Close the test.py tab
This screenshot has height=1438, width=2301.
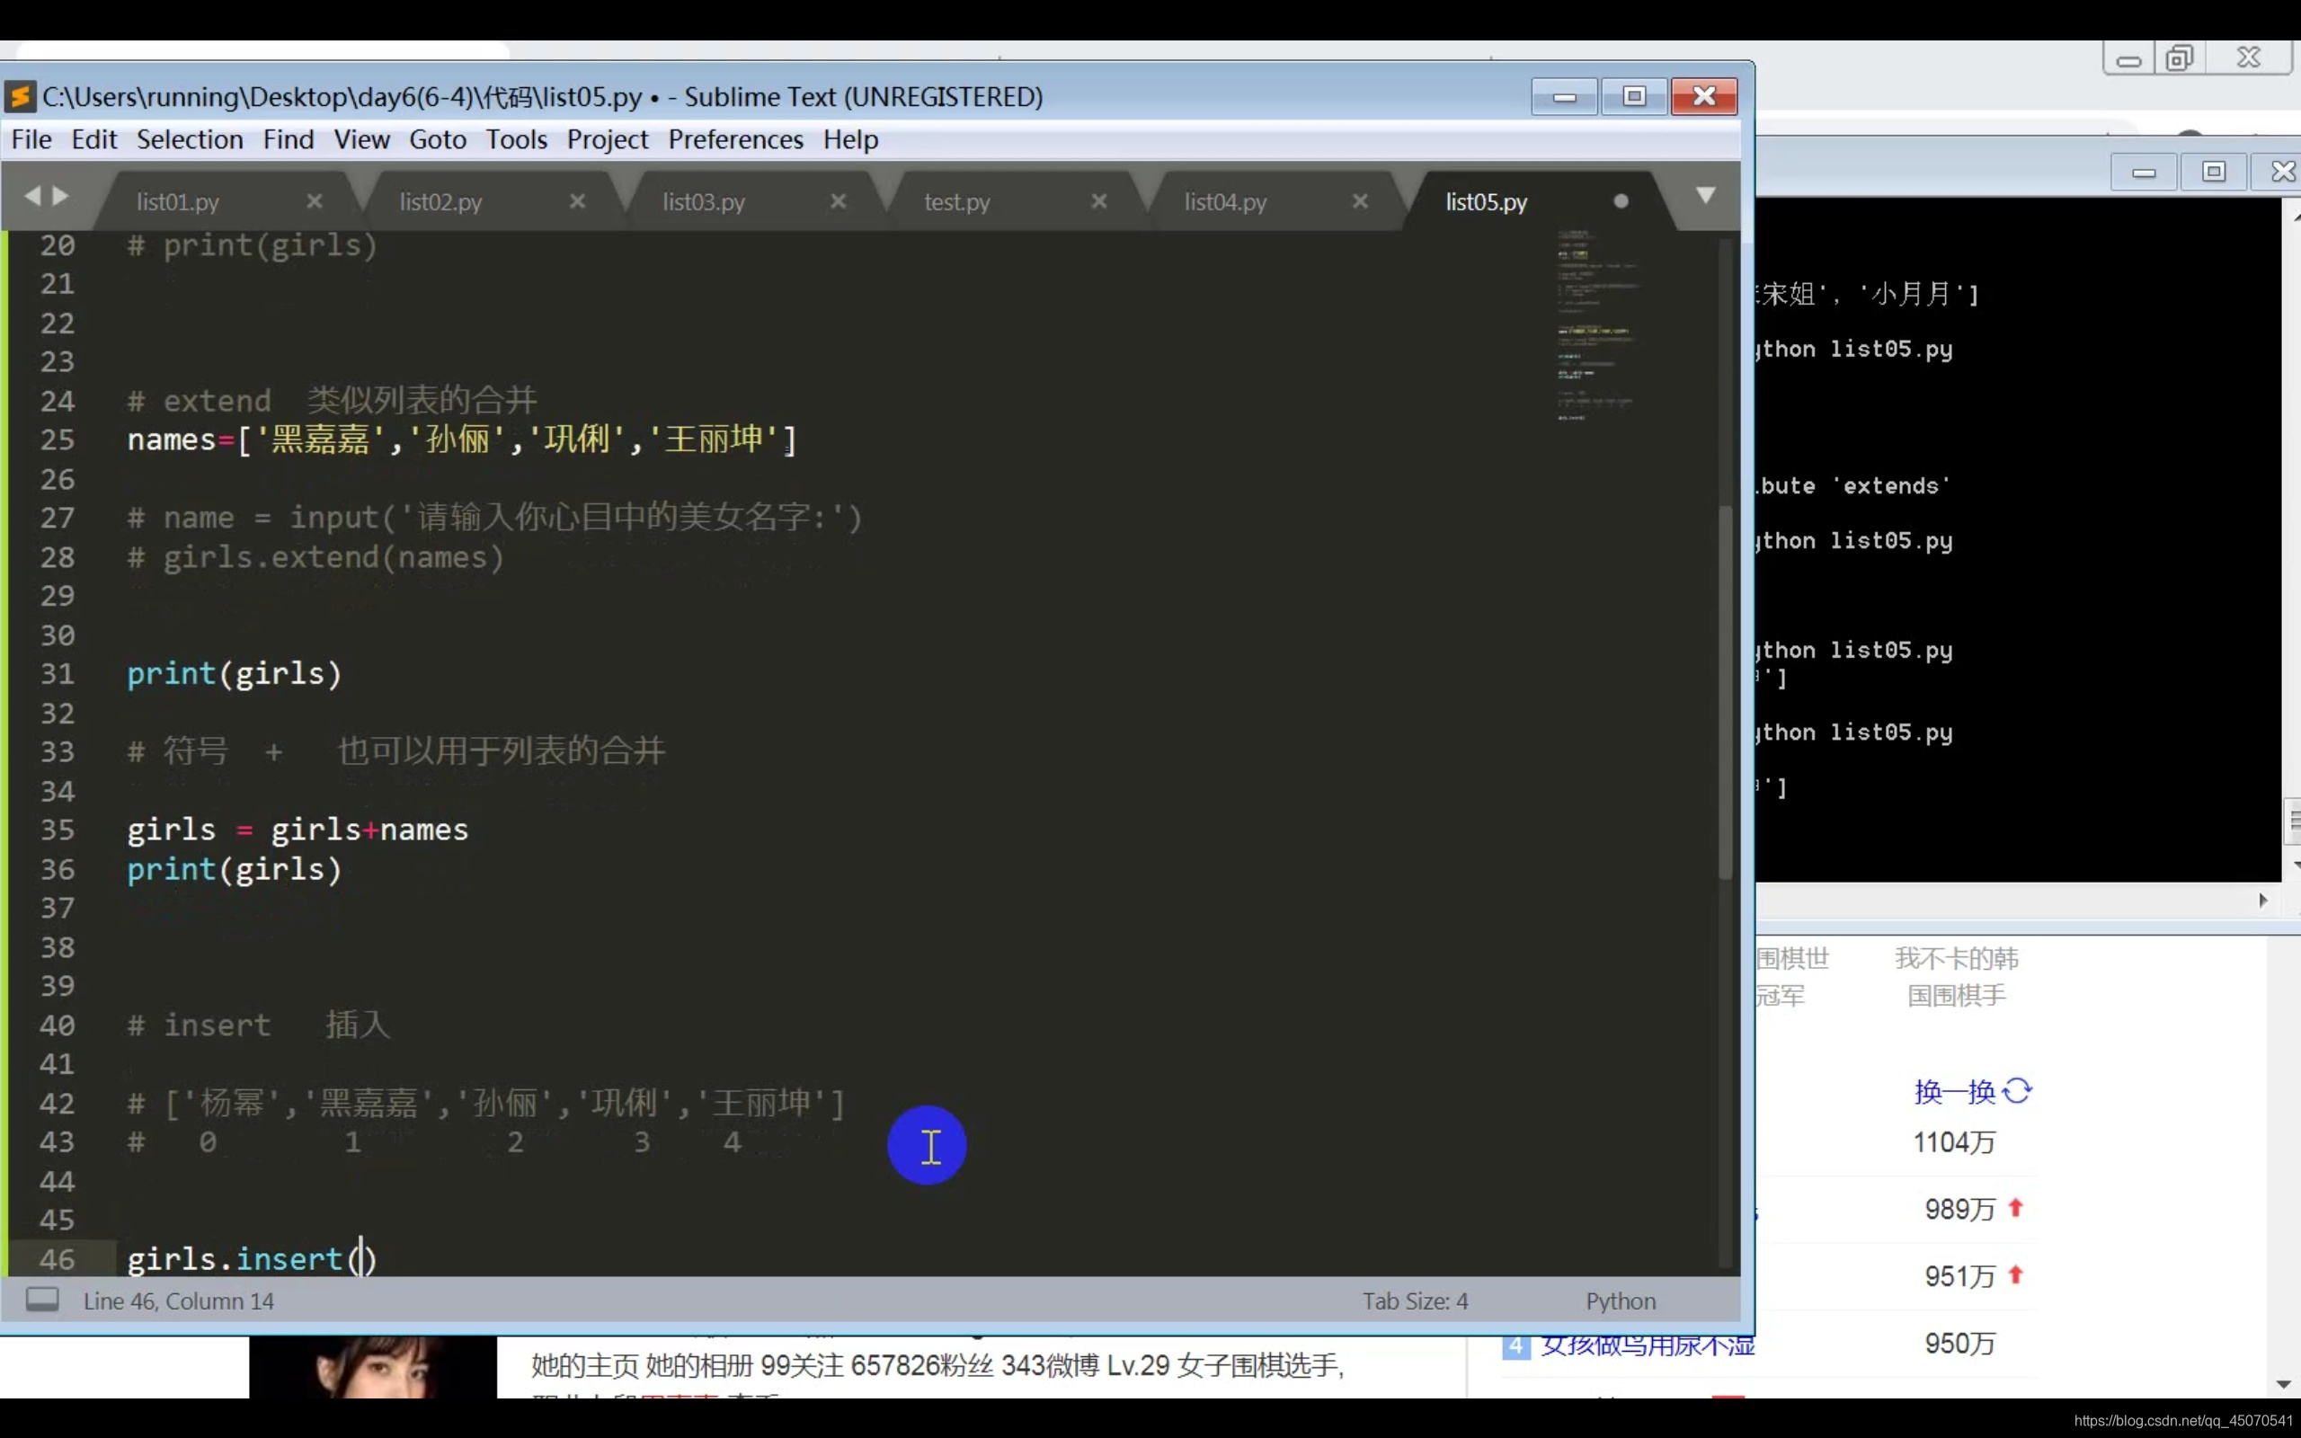click(x=1099, y=201)
